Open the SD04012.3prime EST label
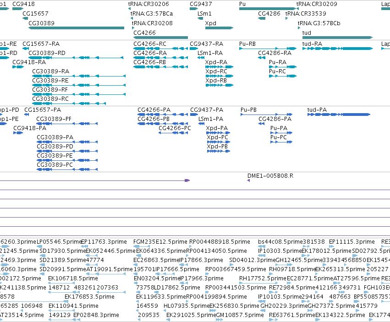The width and height of the screenshot is (390, 322). (253, 260)
